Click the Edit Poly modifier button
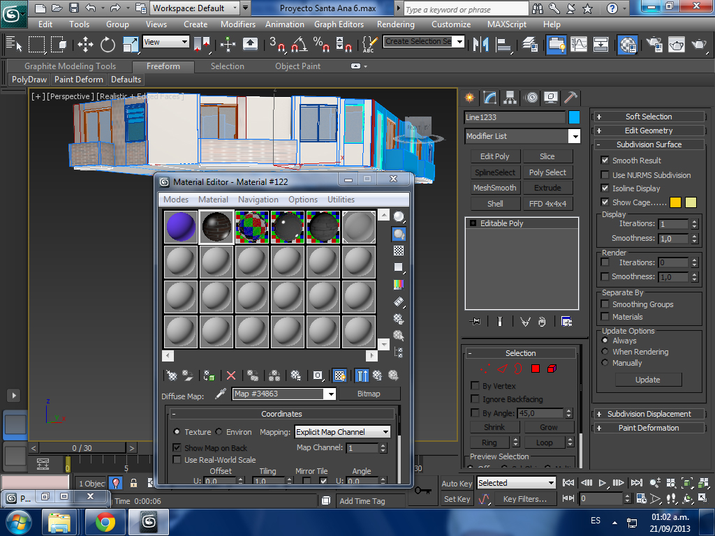715x536 pixels. pos(495,156)
